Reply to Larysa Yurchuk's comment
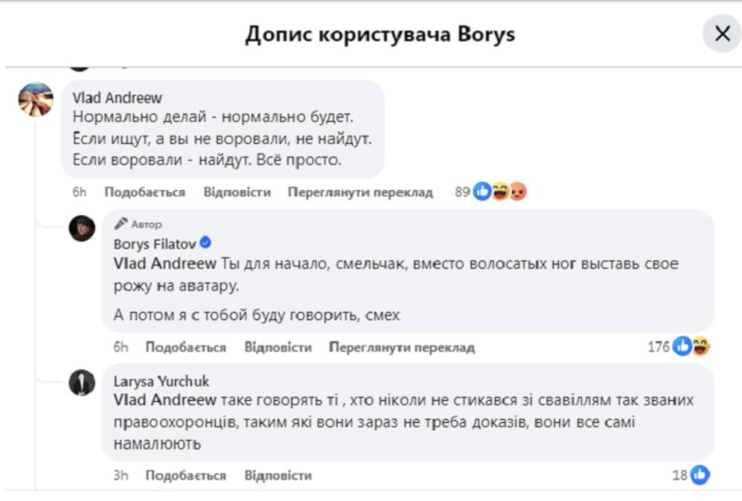Viewport: 742px width, 501px height. 278,476
